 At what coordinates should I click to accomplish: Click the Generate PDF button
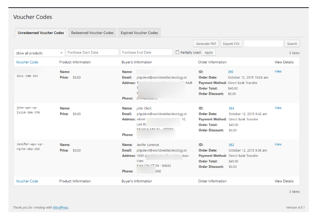coord(206,44)
